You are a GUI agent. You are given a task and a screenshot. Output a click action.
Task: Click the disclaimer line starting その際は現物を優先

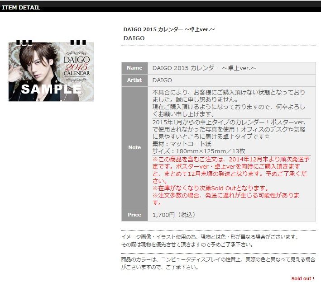pyautogui.click(x=187, y=245)
